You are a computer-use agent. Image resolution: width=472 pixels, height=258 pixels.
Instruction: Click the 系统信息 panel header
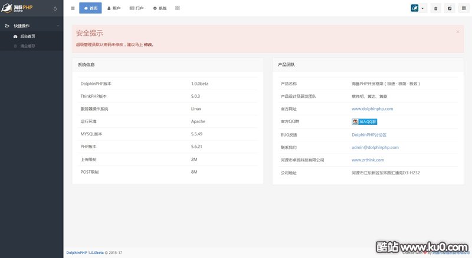[168, 65]
